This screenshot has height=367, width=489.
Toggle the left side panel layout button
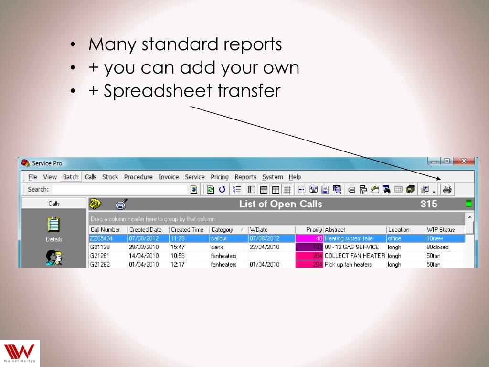point(252,190)
